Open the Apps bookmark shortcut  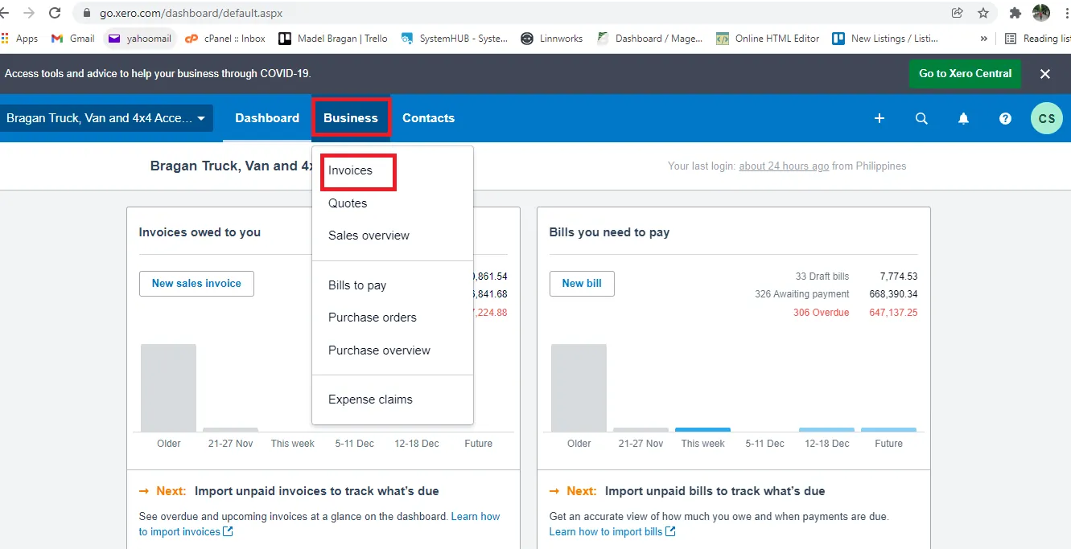pos(19,39)
